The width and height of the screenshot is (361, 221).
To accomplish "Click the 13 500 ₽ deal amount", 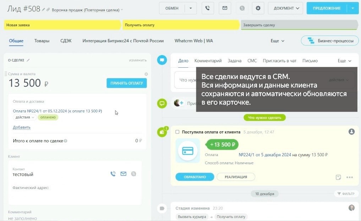I will 28,83.
